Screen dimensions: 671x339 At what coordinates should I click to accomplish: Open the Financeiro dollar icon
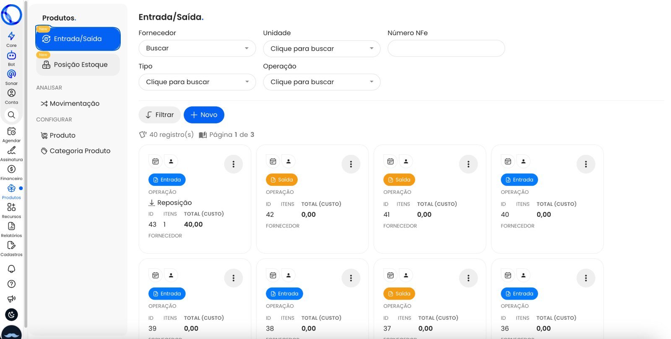11,169
